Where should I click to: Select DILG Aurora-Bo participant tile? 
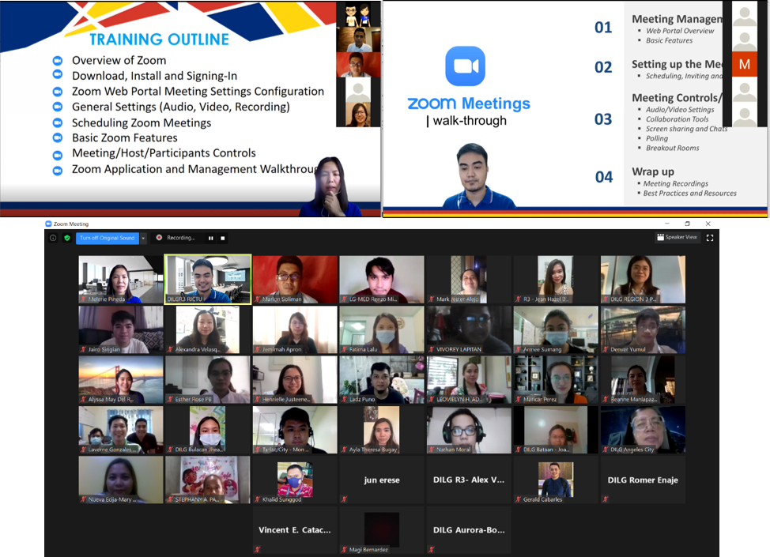(469, 530)
